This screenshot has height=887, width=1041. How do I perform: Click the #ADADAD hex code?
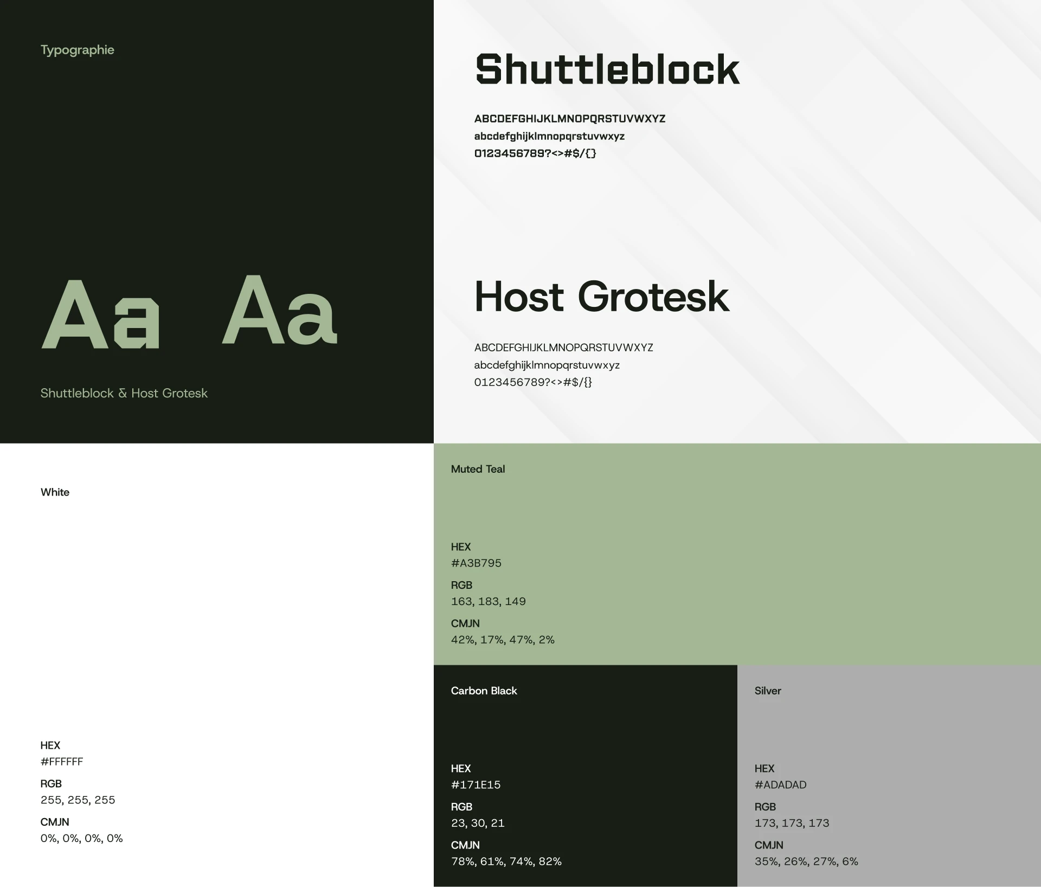(780, 785)
